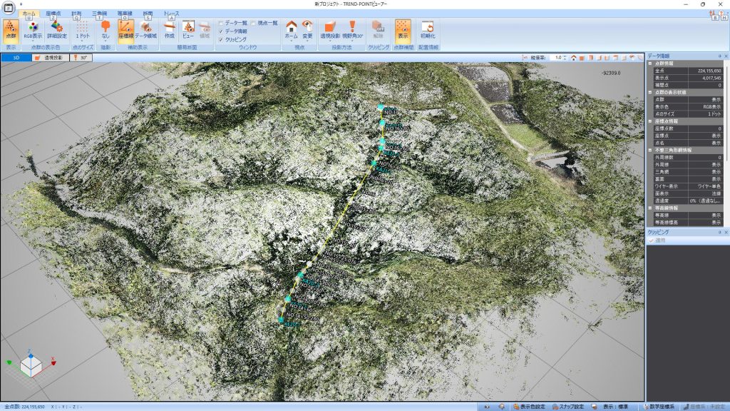The image size is (730, 411).
Task: Switch to the 座標点 ribbon tab
Action: [x=53, y=14]
